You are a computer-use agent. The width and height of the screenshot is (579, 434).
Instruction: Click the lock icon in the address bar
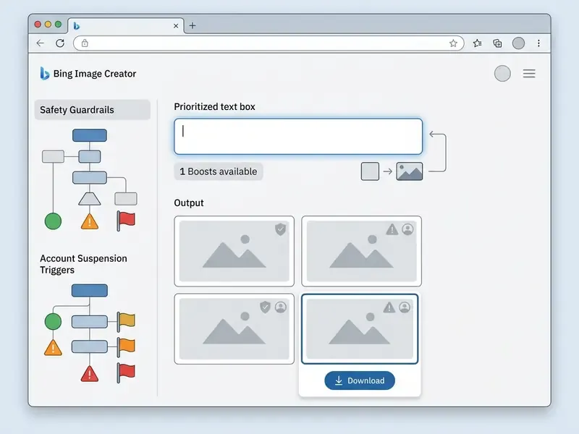coord(85,43)
